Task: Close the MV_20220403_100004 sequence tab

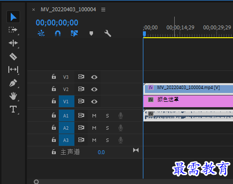Action: (x=34, y=10)
